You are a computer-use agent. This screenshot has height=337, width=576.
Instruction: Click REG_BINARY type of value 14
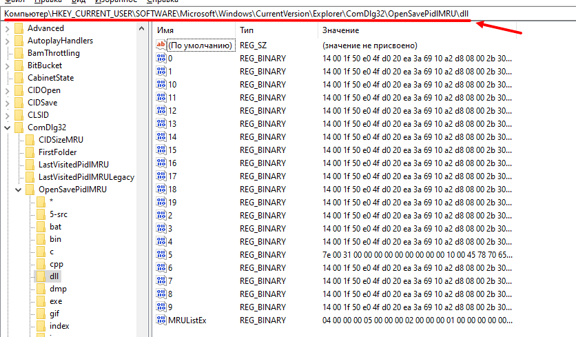[263, 136]
